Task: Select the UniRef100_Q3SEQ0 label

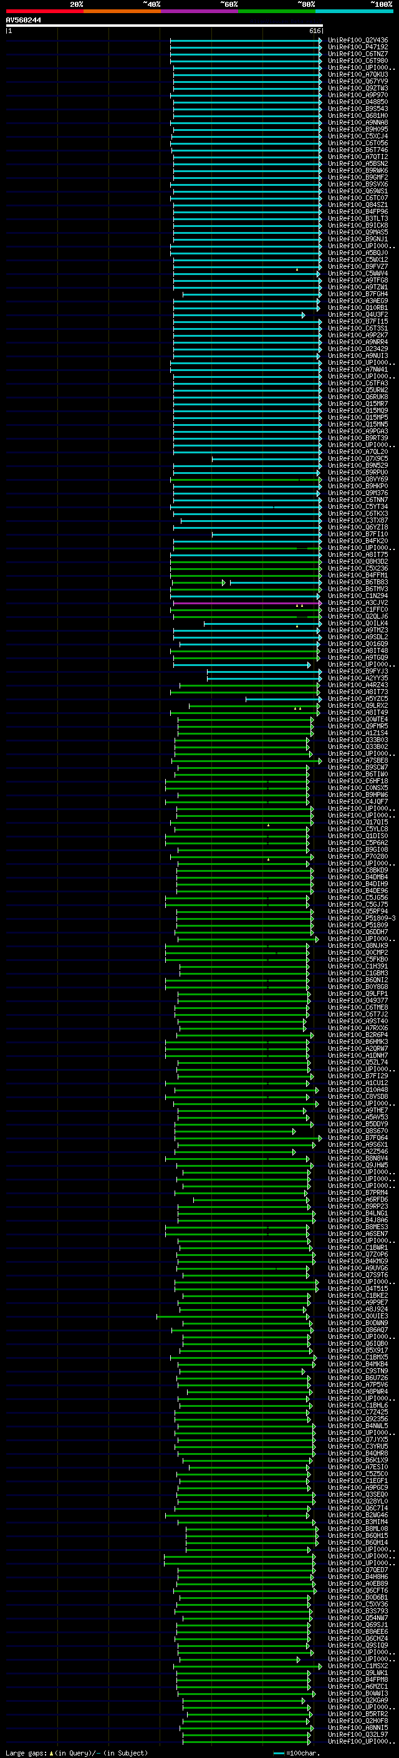Action: point(358,1494)
